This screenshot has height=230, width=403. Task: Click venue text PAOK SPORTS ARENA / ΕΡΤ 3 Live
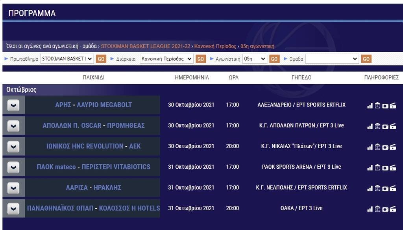(x=301, y=167)
